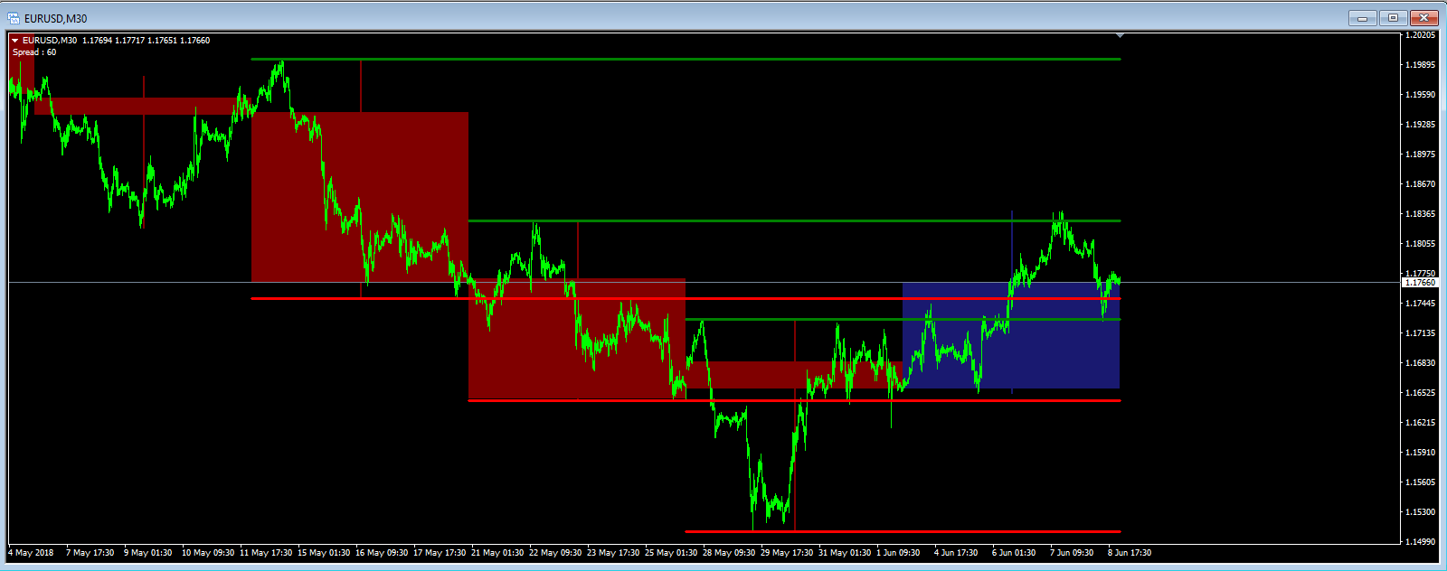The height and width of the screenshot is (571, 1447).
Task: Select the blue rectangle on the chart
Action: [x=1011, y=335]
